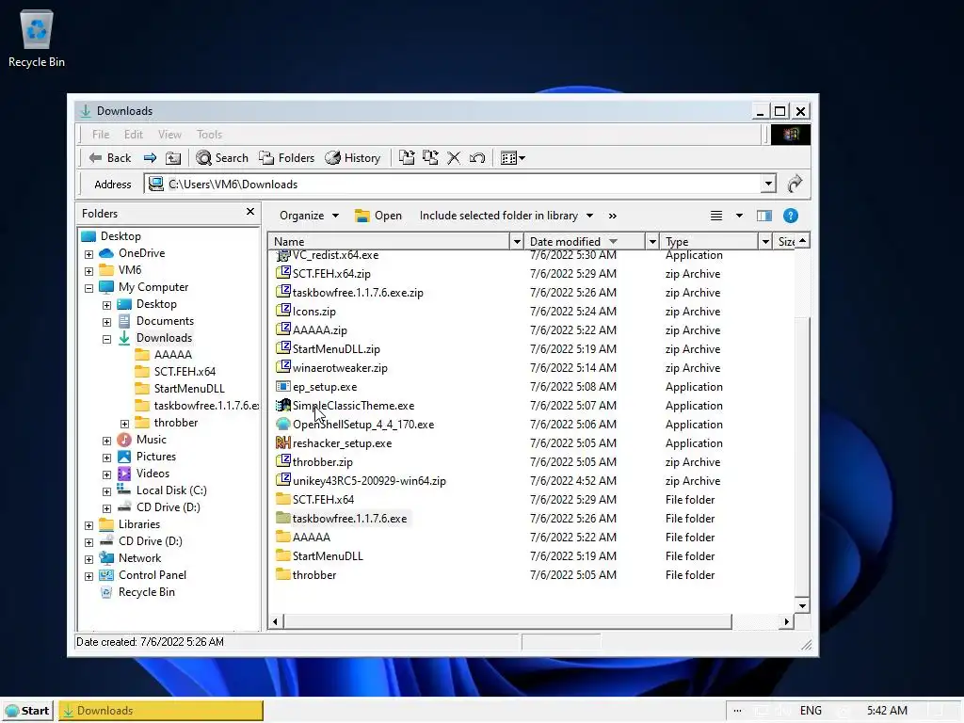964x723 pixels.
Task: Close the Folders pane
Action: tap(250, 212)
